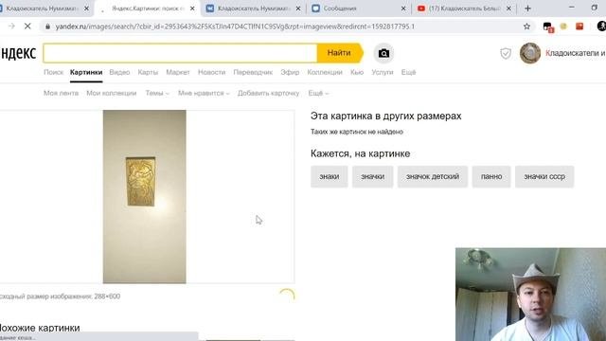Image resolution: width=606 pixels, height=341 pixels.
Task: Click the значок детский tag
Action: pyautogui.click(x=433, y=177)
